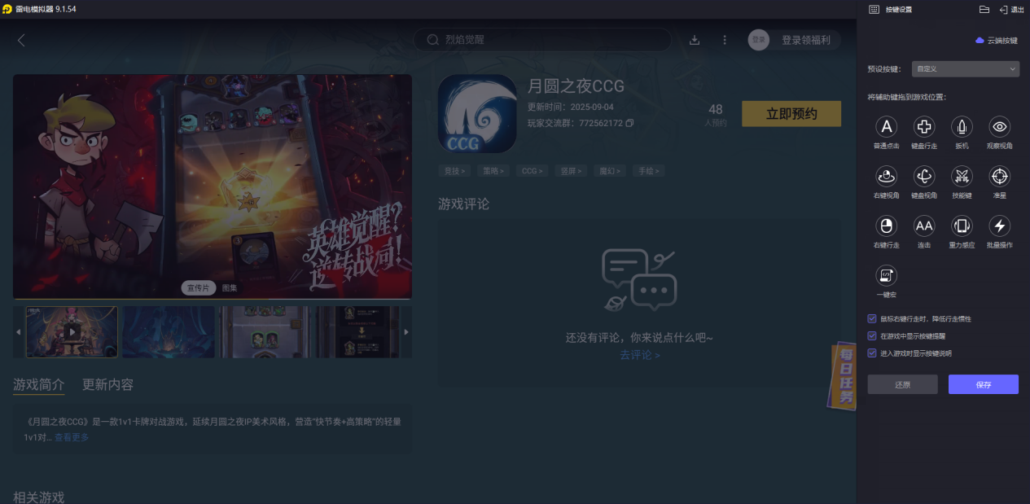Expand the 预设按键 自定义 dropdown
The image size is (1030, 504).
tap(965, 69)
